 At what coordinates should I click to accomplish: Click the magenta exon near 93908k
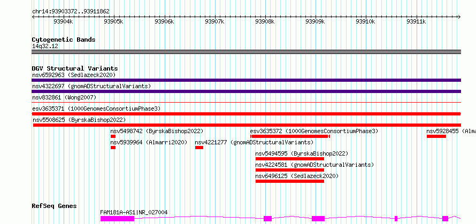268,219
